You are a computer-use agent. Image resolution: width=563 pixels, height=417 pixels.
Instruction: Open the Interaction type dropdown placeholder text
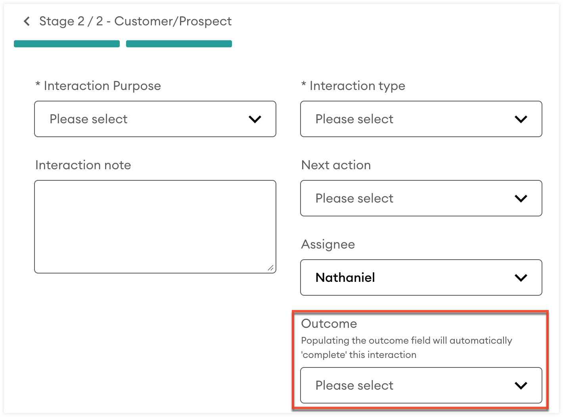click(354, 119)
